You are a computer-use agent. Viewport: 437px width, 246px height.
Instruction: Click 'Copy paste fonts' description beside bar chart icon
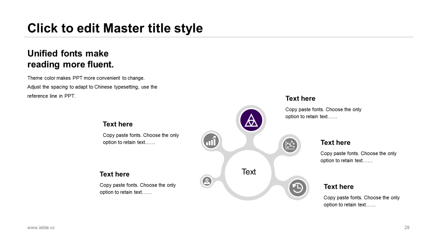(x=141, y=139)
